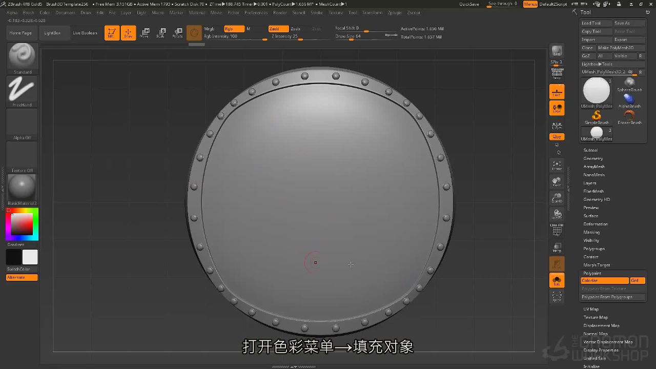Adjust the Rgb Intensity slider

point(235,36)
